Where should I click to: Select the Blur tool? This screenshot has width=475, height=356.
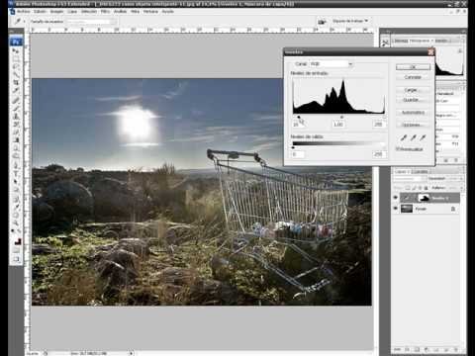click(16, 148)
